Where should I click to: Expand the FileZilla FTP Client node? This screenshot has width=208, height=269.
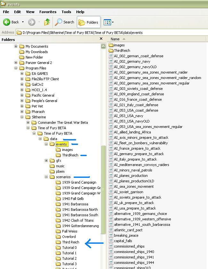point(22,79)
